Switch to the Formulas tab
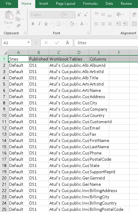The height and width of the screenshot is (212, 138). [91, 4]
